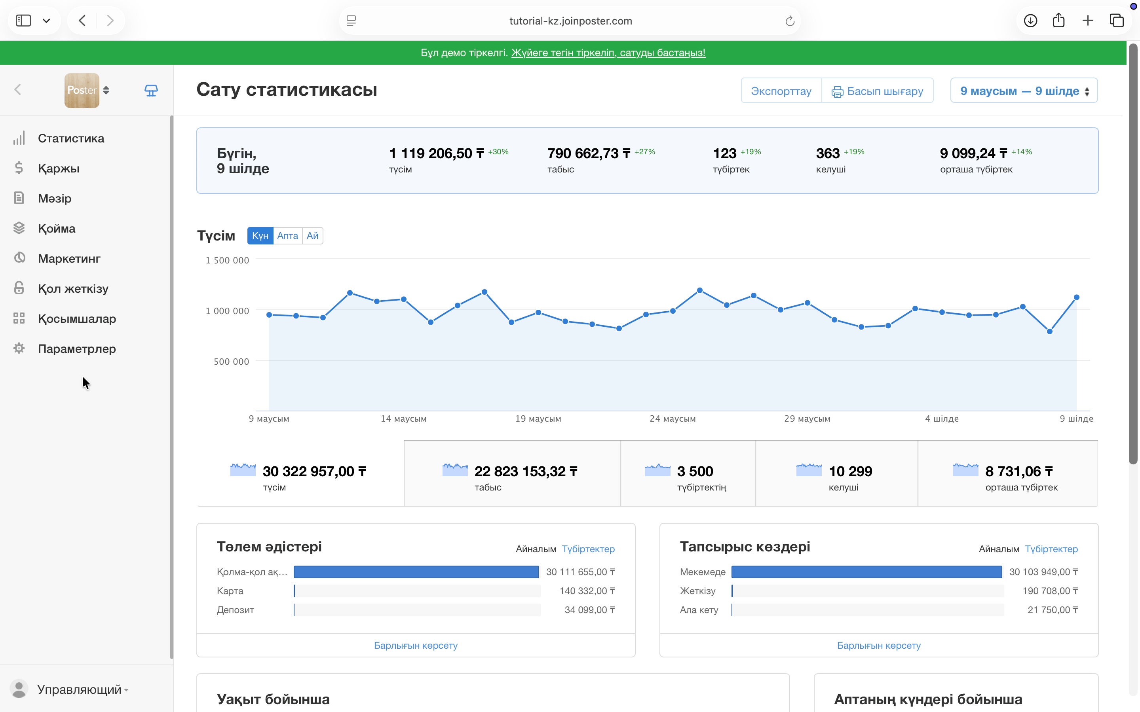The image size is (1140, 712).
Task: Click the Қол жеткізу lock icon
Action: coord(19,288)
